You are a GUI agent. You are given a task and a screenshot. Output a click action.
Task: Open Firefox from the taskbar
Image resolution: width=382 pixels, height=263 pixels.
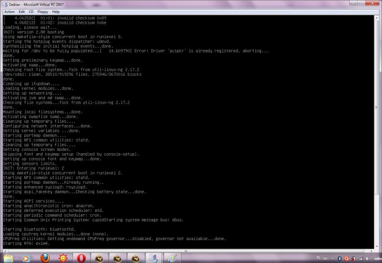coord(45,258)
